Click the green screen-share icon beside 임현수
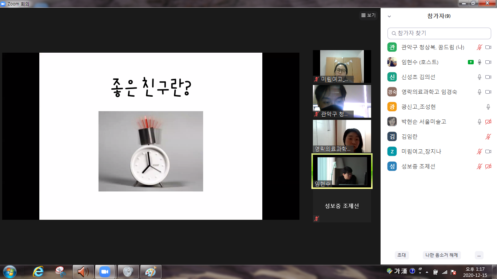The image size is (497, 279). [x=470, y=62]
